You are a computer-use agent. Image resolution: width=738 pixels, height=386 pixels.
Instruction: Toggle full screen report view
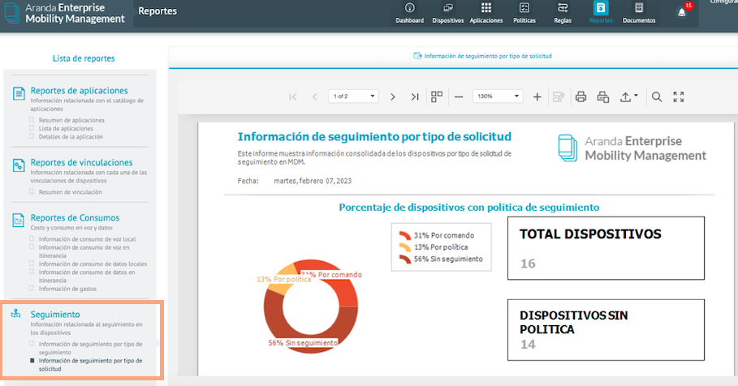coord(678,96)
